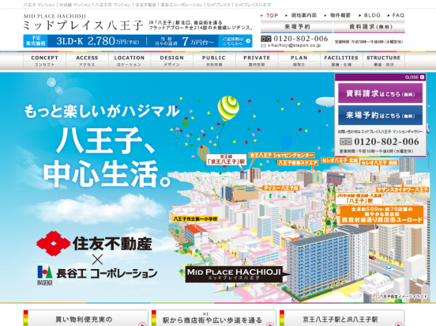Click the 住友不動産 red logo mark

point(53,244)
